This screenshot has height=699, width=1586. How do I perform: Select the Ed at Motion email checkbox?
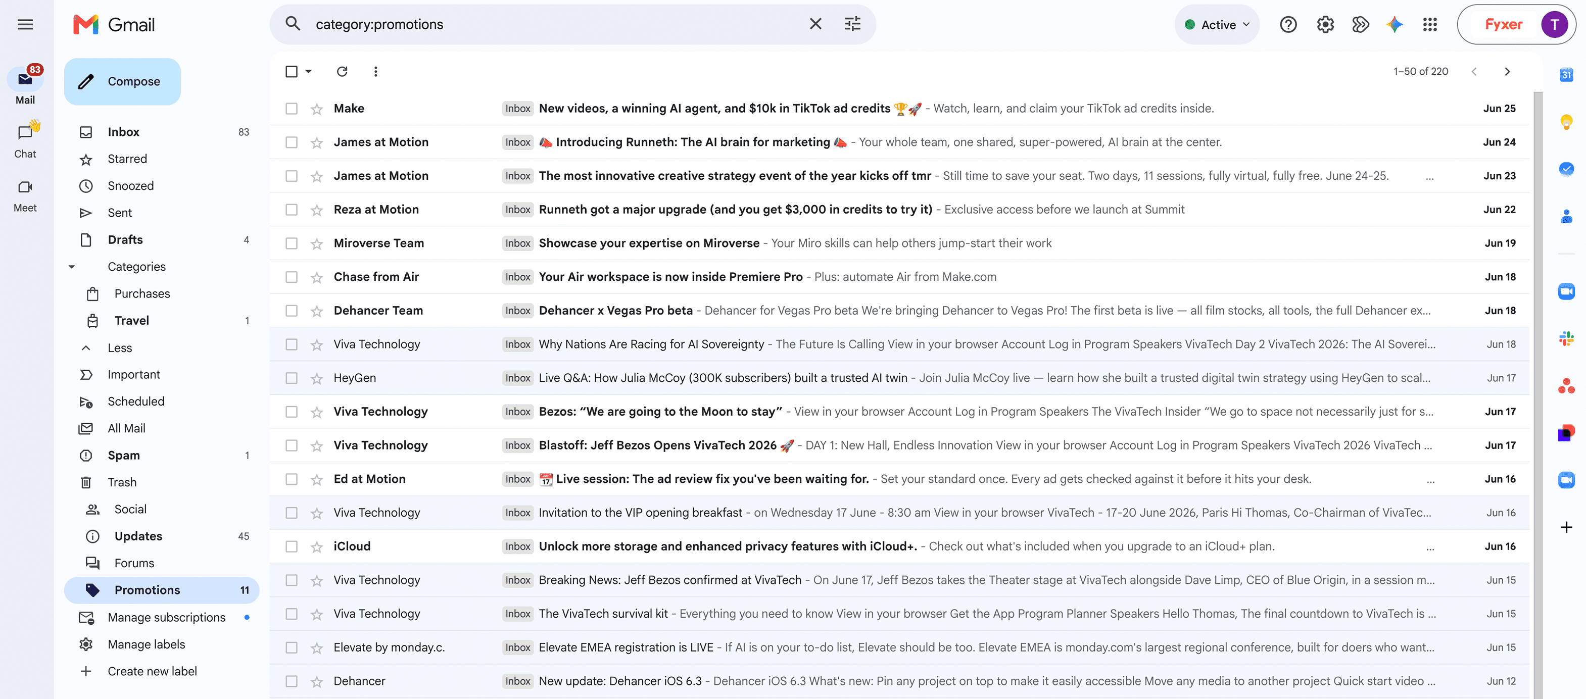coord(291,479)
